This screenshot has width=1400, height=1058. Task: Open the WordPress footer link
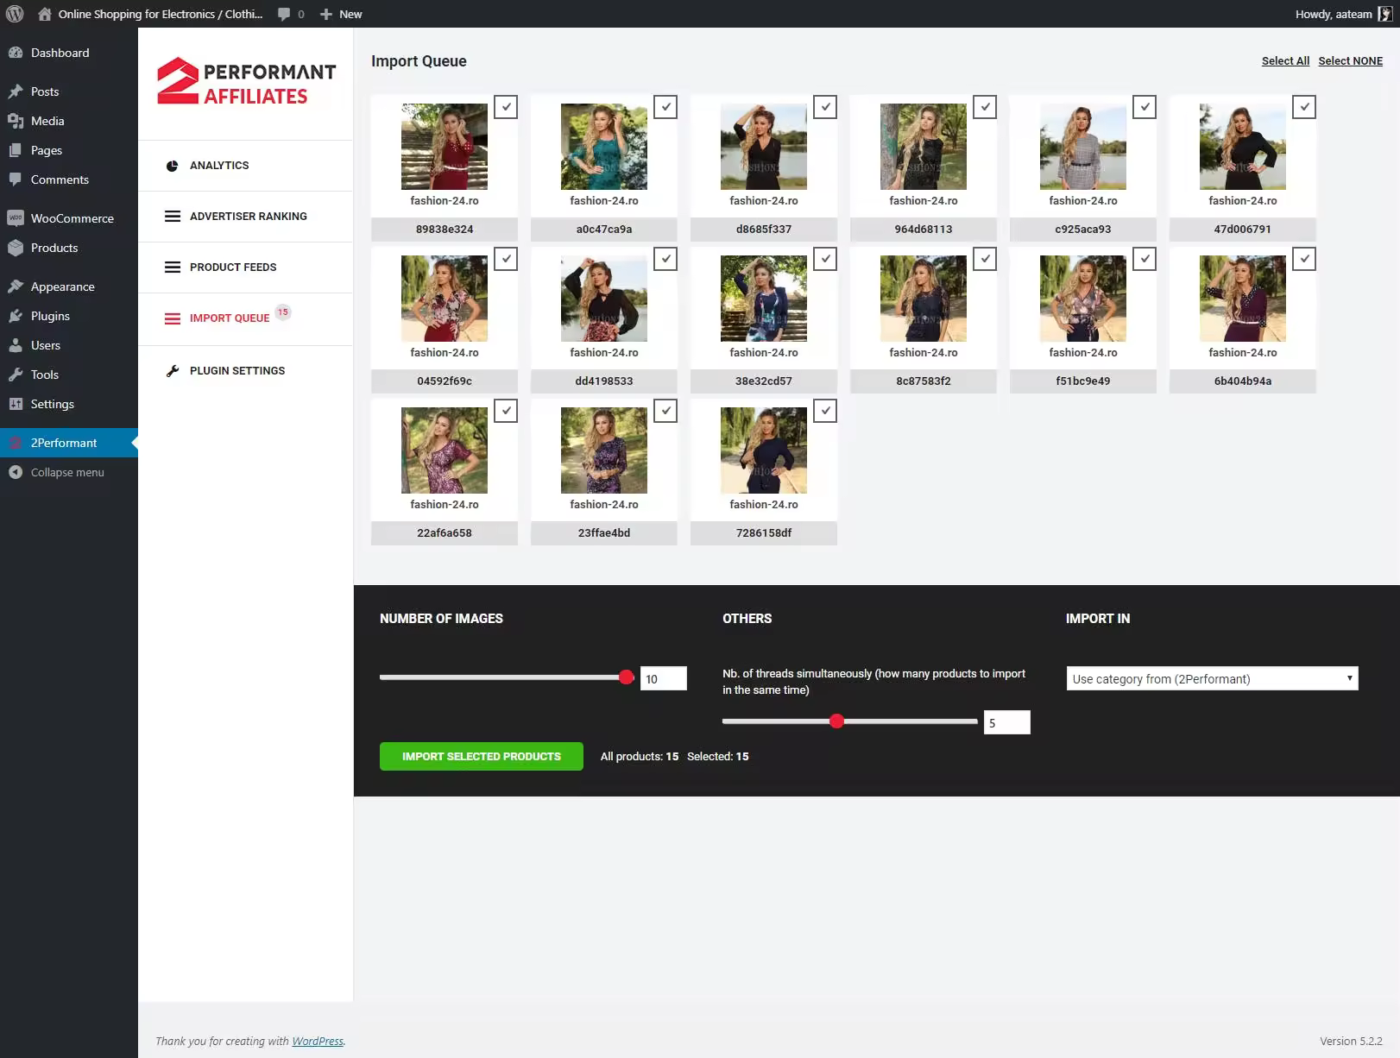pos(318,1041)
